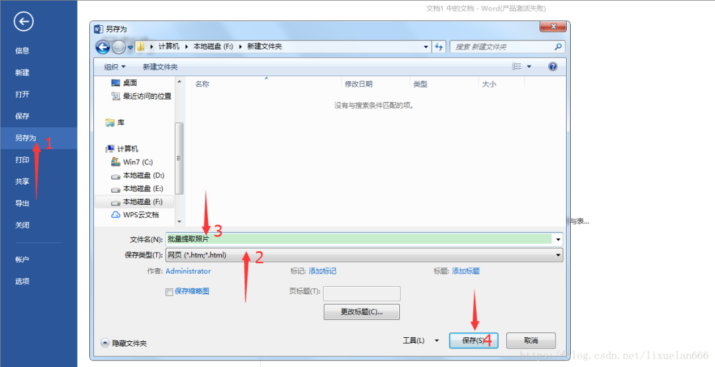Open the 工具(L) dropdown
Image resolution: width=715 pixels, height=367 pixels.
pyautogui.click(x=420, y=341)
